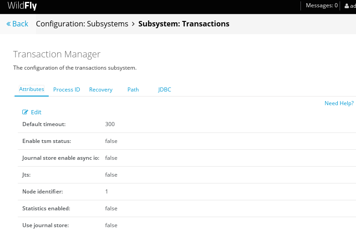Switch to the Process ID tab
This screenshot has width=356, height=234.
66,90
